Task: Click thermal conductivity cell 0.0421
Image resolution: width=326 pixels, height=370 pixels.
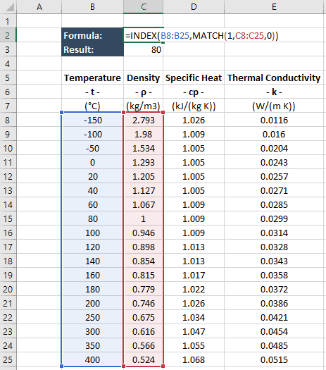Action: click(274, 317)
